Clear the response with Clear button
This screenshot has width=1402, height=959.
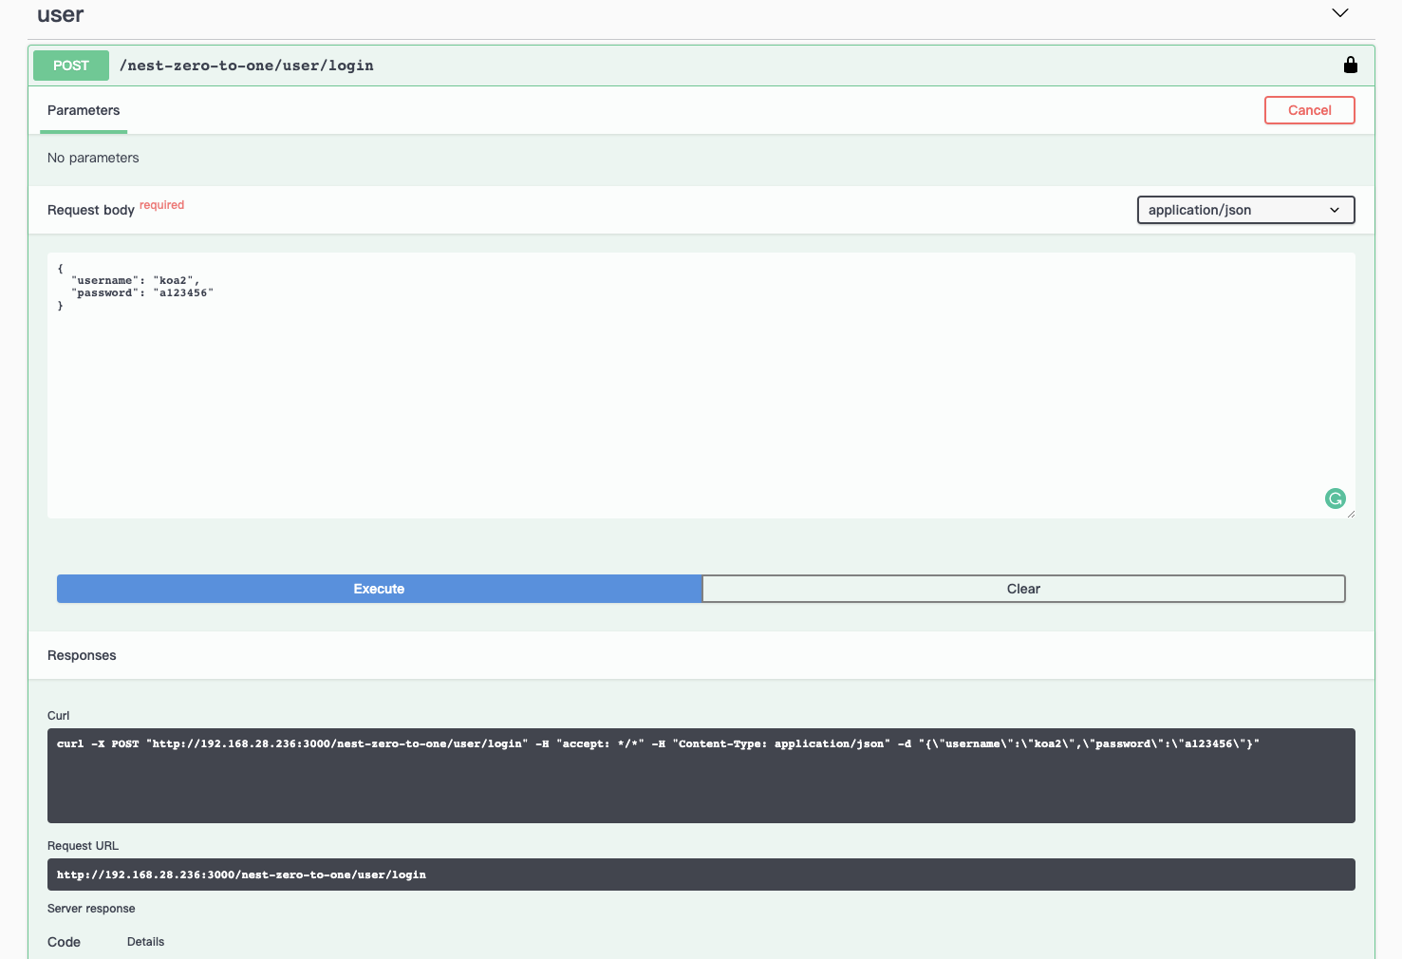click(1023, 589)
